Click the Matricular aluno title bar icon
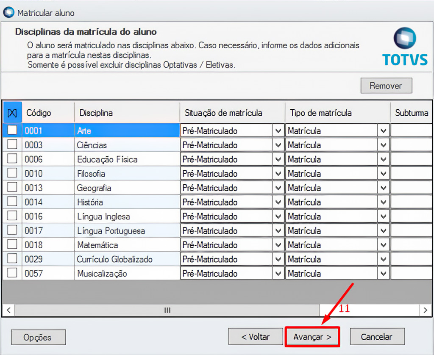Viewport: 434px width, 355px height. click(x=8, y=13)
